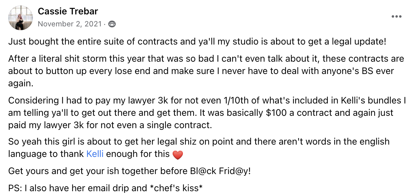Open the post options three-dot menu
Screen dimensions: 411x196
(x=396, y=16)
